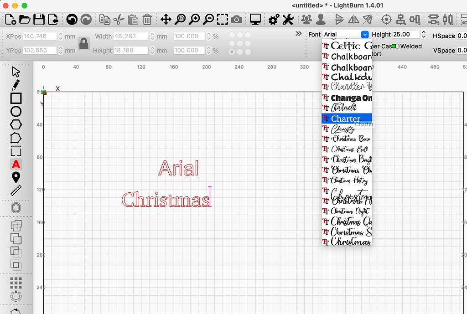This screenshot has width=467, height=314.
Task: Expand the collapsed toolbar chevron
Action: point(299,34)
